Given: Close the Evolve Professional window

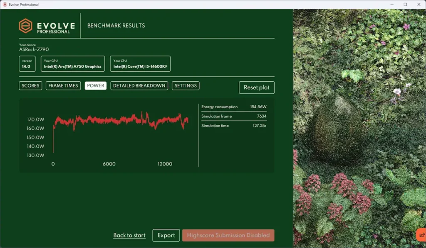Looking at the screenshot, I should [419, 4].
